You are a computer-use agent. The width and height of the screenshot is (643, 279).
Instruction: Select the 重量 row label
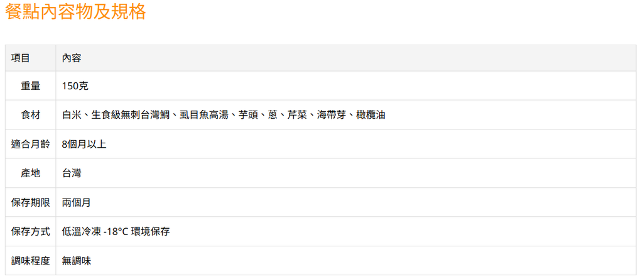31,86
